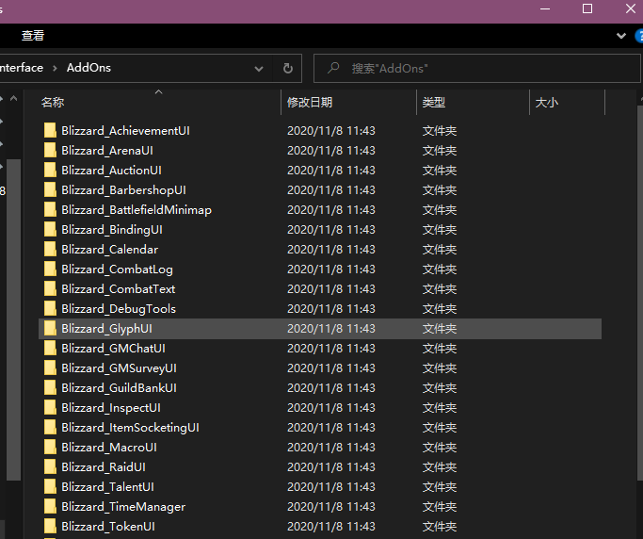Select the Blizzard_CombatText folder icon
Image resolution: width=643 pixels, height=539 pixels.
(x=50, y=288)
